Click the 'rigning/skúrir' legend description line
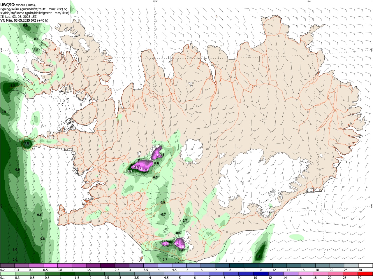The width and height of the screenshot is (373, 280). [34, 9]
